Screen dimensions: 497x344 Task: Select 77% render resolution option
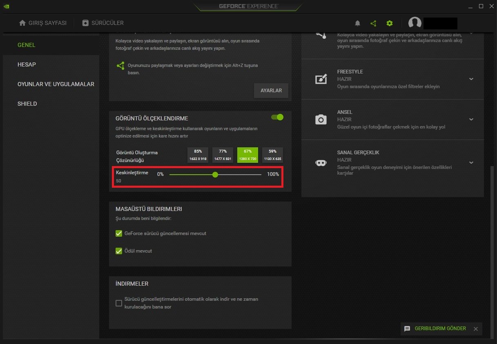point(223,155)
